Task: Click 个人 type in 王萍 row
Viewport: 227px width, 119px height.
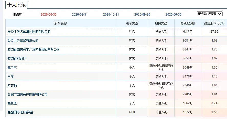Action: click(x=132, y=76)
